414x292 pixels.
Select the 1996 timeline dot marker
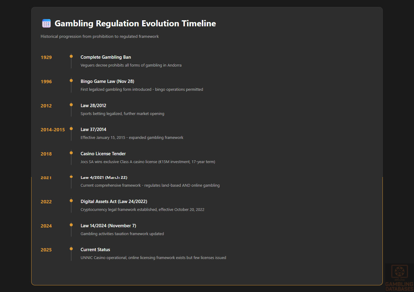[71, 80]
